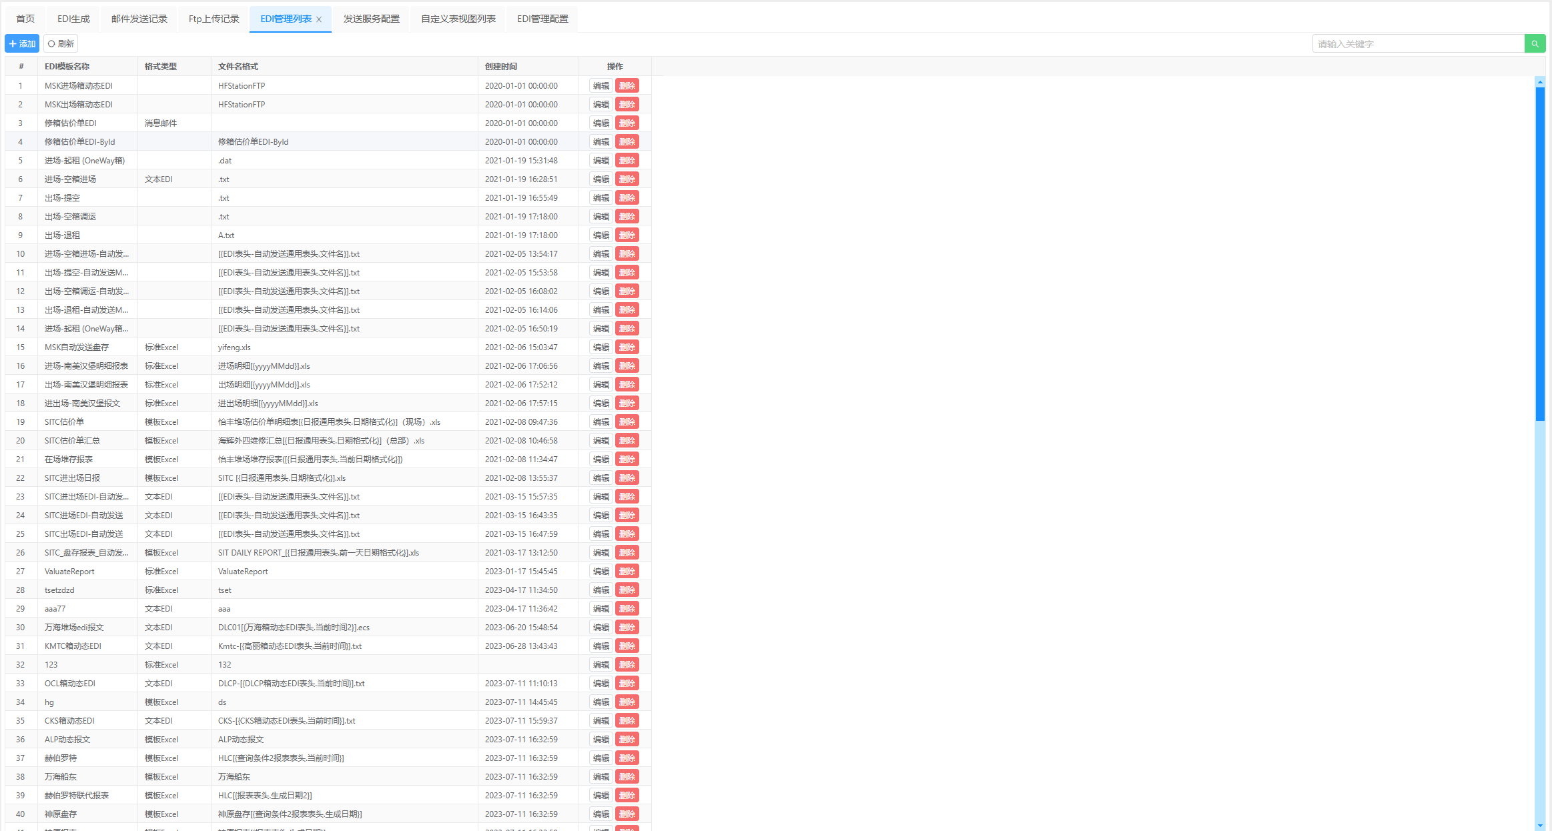Go to the Ftp上传记录 tab

[x=214, y=19]
